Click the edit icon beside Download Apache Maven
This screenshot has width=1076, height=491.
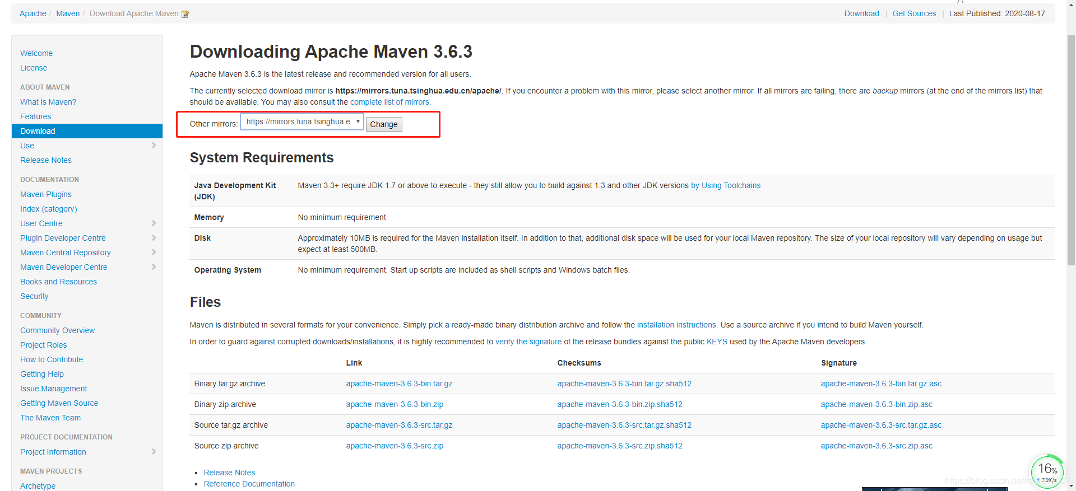tap(185, 14)
